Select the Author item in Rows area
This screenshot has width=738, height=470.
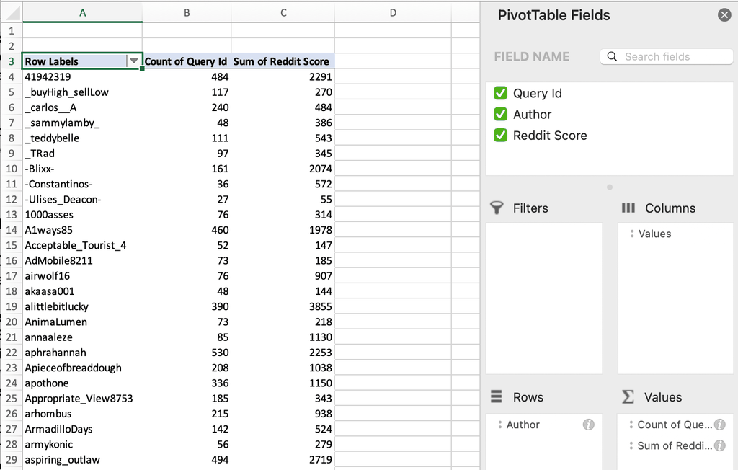523,425
